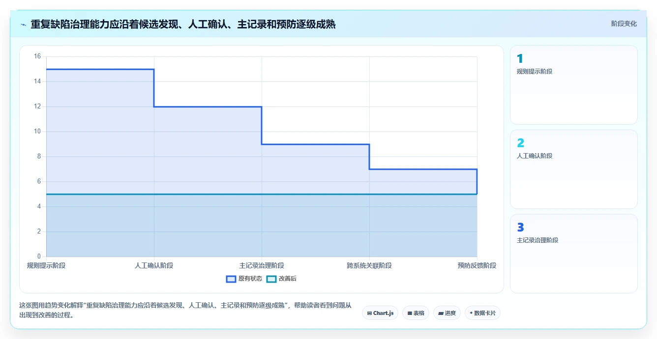Click the 原有状态 legend color box
Screen dimensions: 657x339
click(231, 279)
